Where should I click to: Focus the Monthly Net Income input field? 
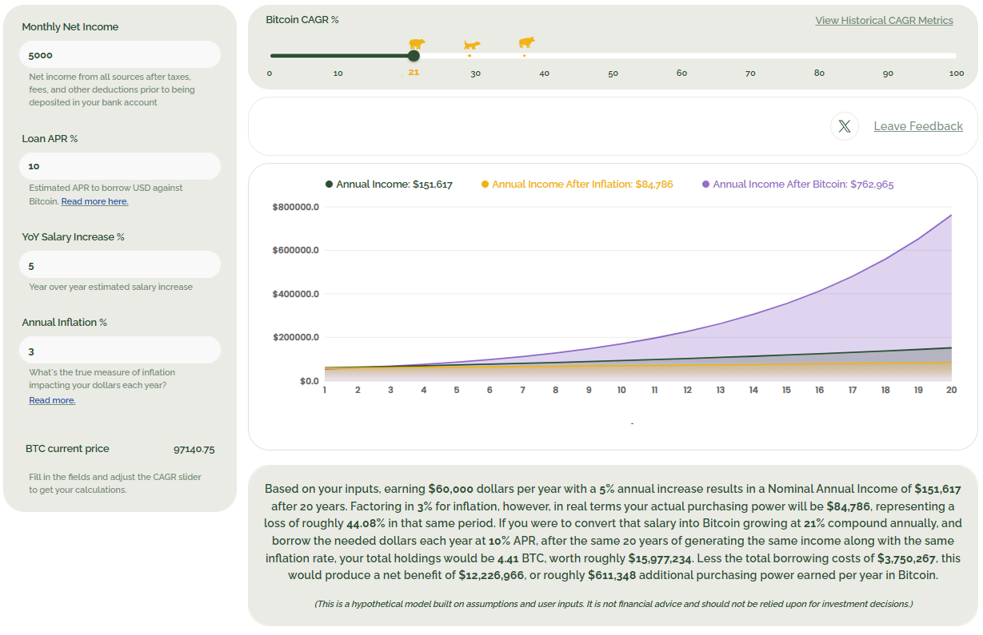point(120,54)
